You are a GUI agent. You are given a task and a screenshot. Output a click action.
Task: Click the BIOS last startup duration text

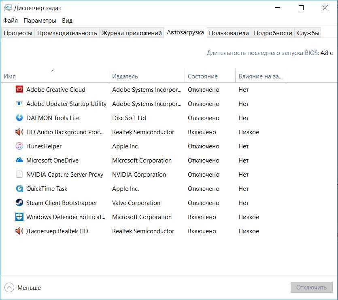pyautogui.click(x=270, y=53)
